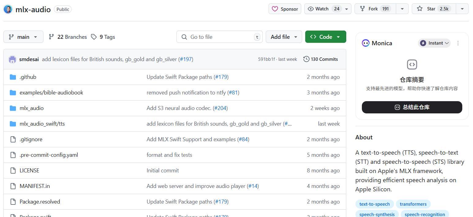Open the mlx_audio folder
The height and width of the screenshot is (217, 473).
click(32, 108)
